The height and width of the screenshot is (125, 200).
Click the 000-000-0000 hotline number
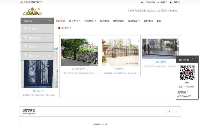point(184,96)
